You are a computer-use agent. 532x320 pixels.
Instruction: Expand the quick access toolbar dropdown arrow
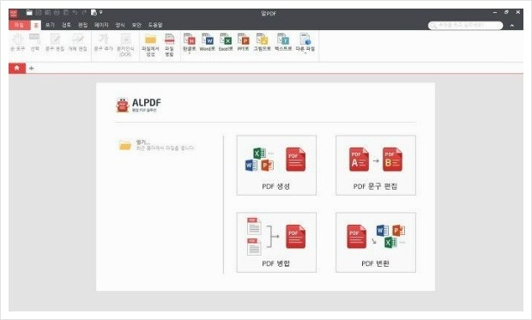(100, 13)
